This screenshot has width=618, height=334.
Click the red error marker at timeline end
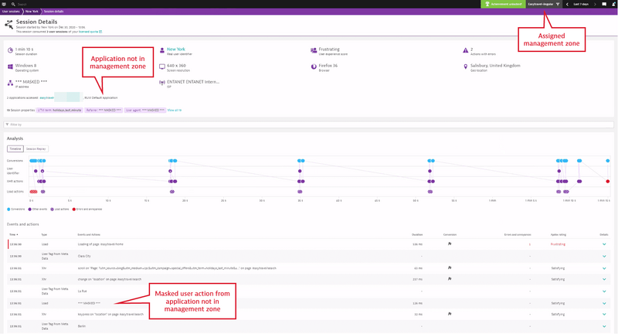608,181
